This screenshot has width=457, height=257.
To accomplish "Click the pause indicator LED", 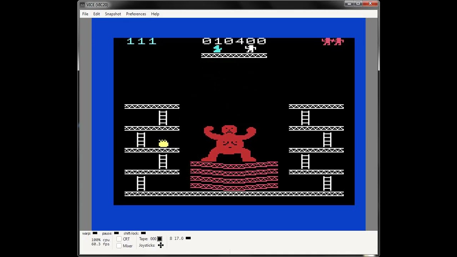I will pos(116,233).
